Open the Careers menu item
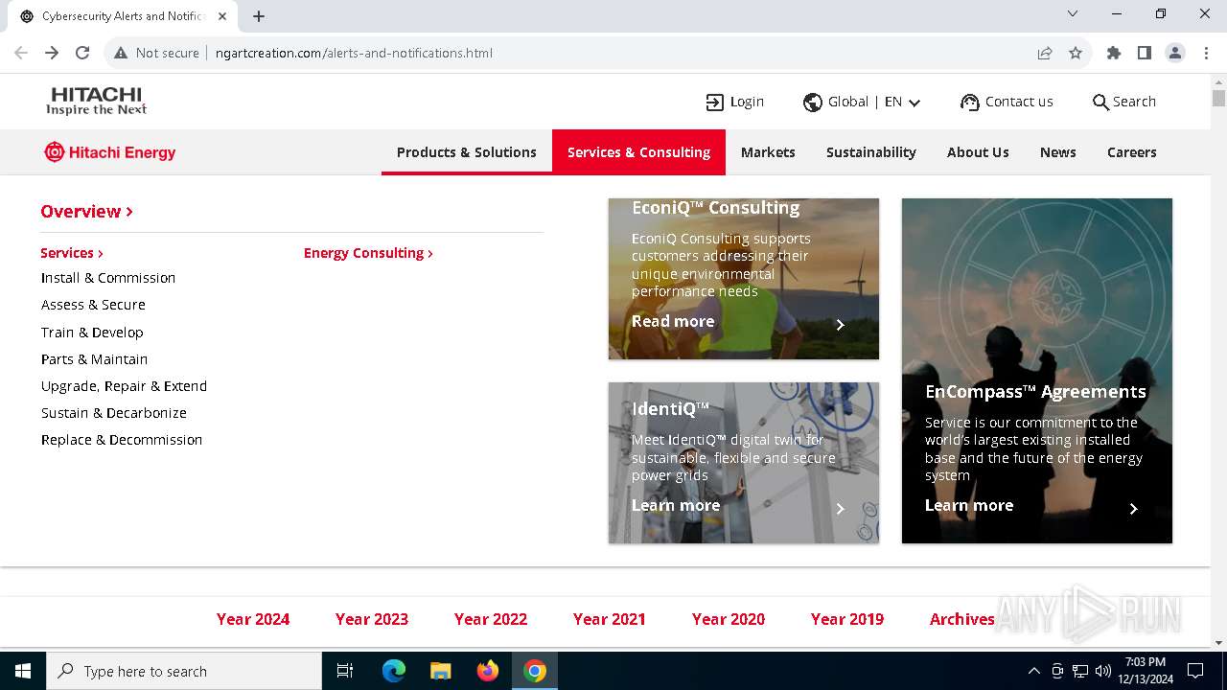The width and height of the screenshot is (1227, 690). (x=1132, y=152)
